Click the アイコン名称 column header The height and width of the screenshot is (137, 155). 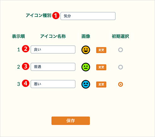pyautogui.click(x=53, y=36)
